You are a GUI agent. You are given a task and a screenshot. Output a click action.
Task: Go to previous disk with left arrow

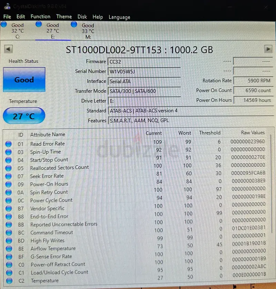[x=9, y=49]
